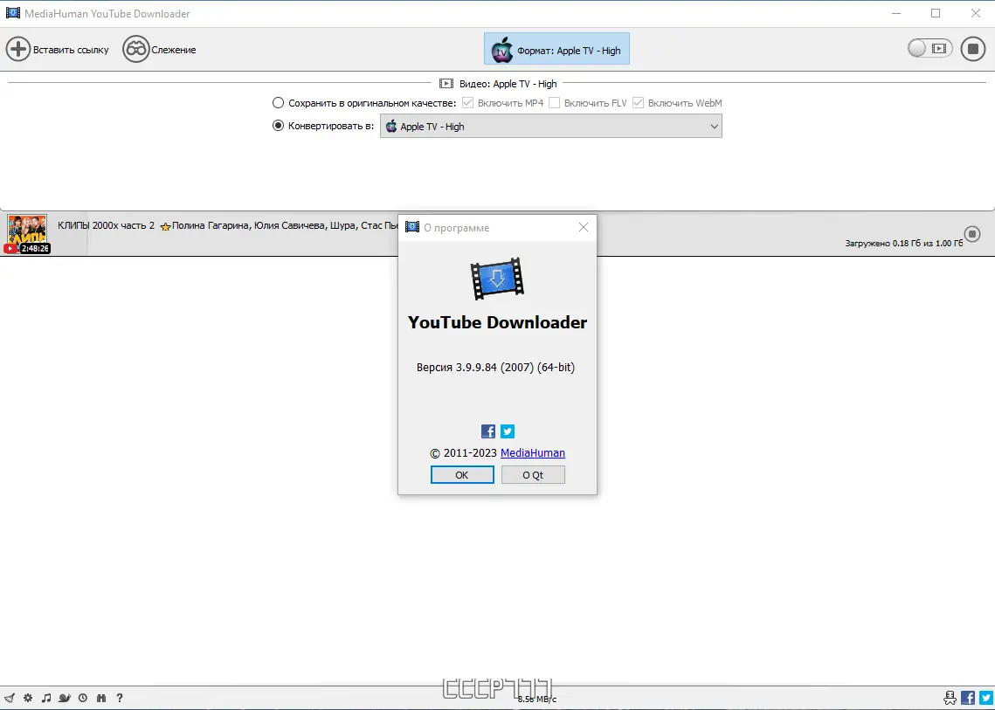
Task: Select the Конвертировать в radio button
Action: (x=278, y=126)
